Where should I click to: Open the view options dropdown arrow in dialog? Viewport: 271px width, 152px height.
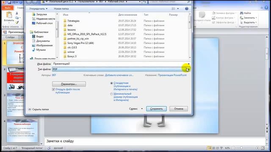coord(178,8)
